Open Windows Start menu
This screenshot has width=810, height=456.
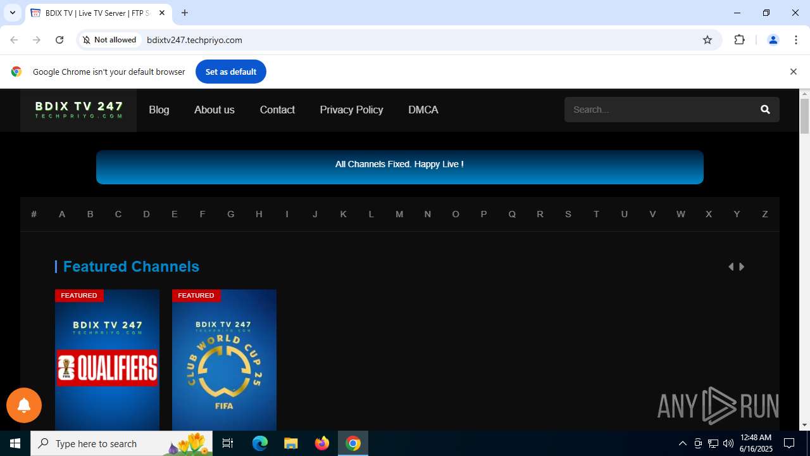(15, 443)
